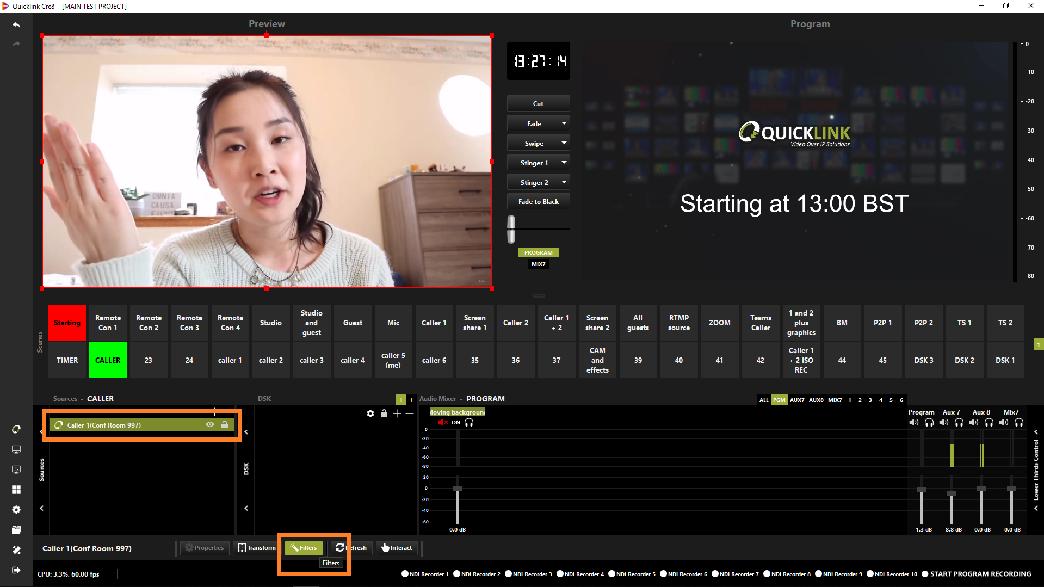Click Fade to Black button
This screenshot has height=587, width=1044.
pos(538,201)
